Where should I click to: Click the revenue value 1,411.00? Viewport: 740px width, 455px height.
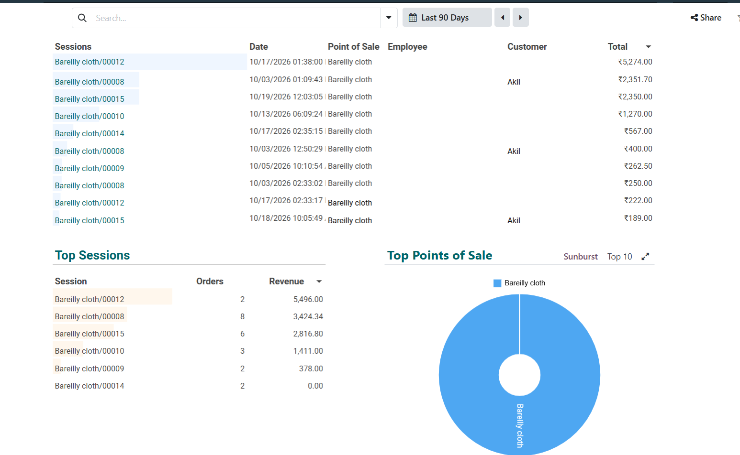point(308,351)
